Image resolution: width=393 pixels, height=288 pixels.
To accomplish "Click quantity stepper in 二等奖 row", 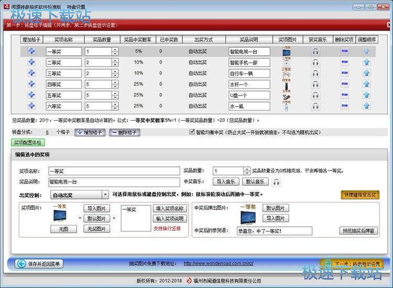I will 115,62.
